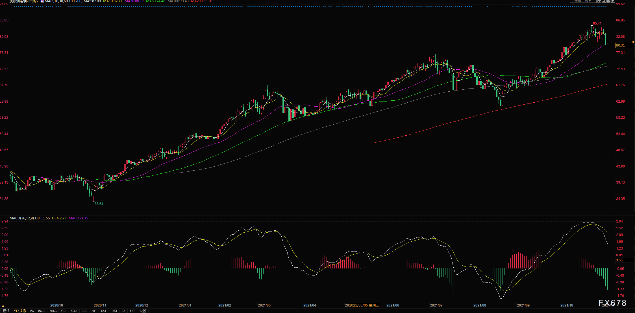Click the orange arrow marker above 80.31

pos(633,42)
